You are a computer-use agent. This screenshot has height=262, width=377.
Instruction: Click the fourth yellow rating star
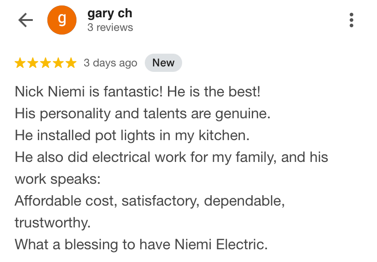[58, 63]
